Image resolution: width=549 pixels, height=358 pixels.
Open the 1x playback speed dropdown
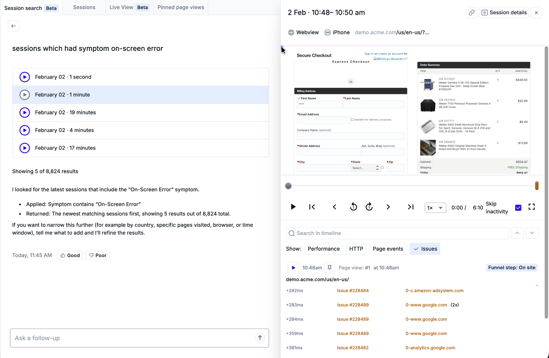(435, 208)
